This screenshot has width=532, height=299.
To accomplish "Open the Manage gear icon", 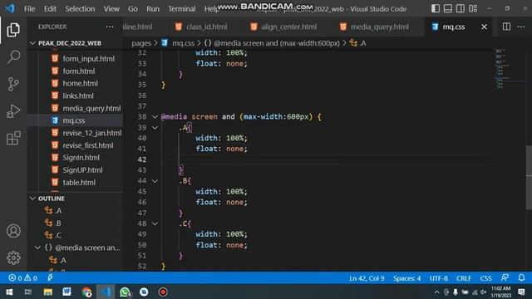I will [x=13, y=258].
